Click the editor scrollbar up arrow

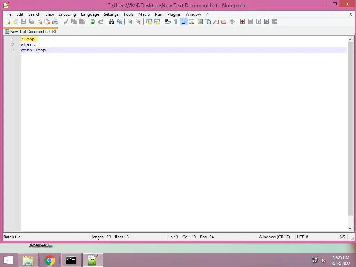350,39
